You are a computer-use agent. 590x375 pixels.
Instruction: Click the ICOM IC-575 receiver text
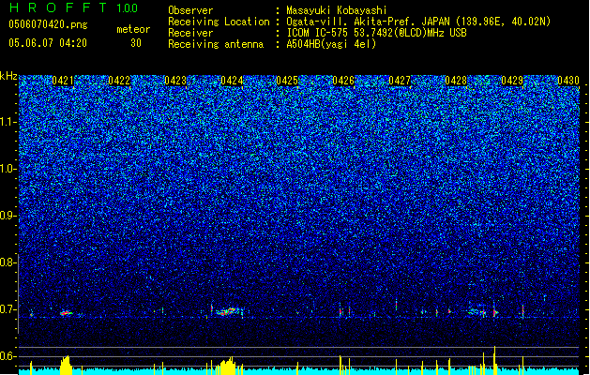pos(376,33)
